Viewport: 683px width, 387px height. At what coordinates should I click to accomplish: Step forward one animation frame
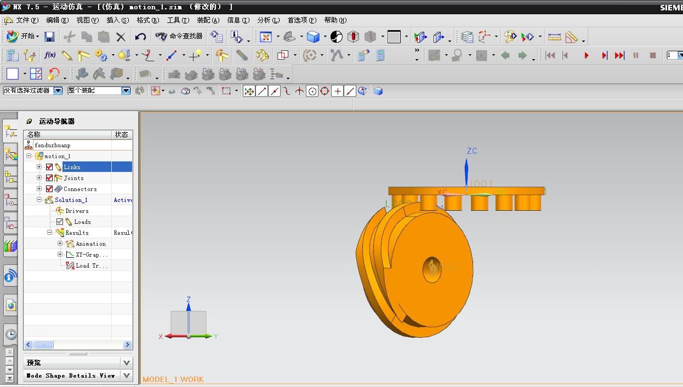click(x=604, y=55)
